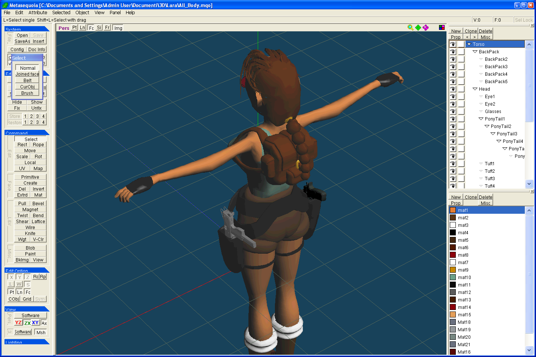Screen dimensions: 536x357
Task: Select the green ZX view axis button
Action: pyautogui.click(x=27, y=323)
